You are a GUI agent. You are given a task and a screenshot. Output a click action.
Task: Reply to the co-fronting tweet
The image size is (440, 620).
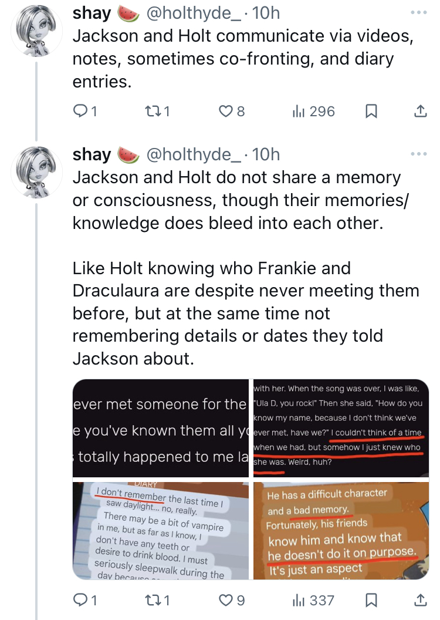[x=84, y=111]
